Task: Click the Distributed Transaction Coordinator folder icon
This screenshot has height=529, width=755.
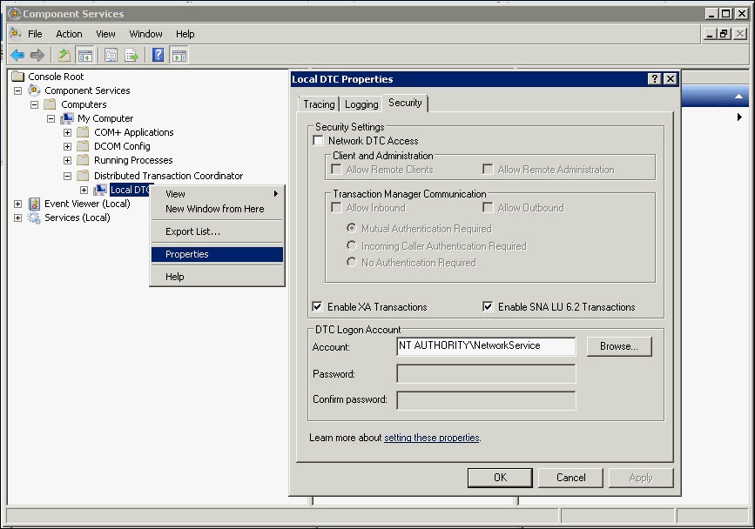Action: click(84, 175)
